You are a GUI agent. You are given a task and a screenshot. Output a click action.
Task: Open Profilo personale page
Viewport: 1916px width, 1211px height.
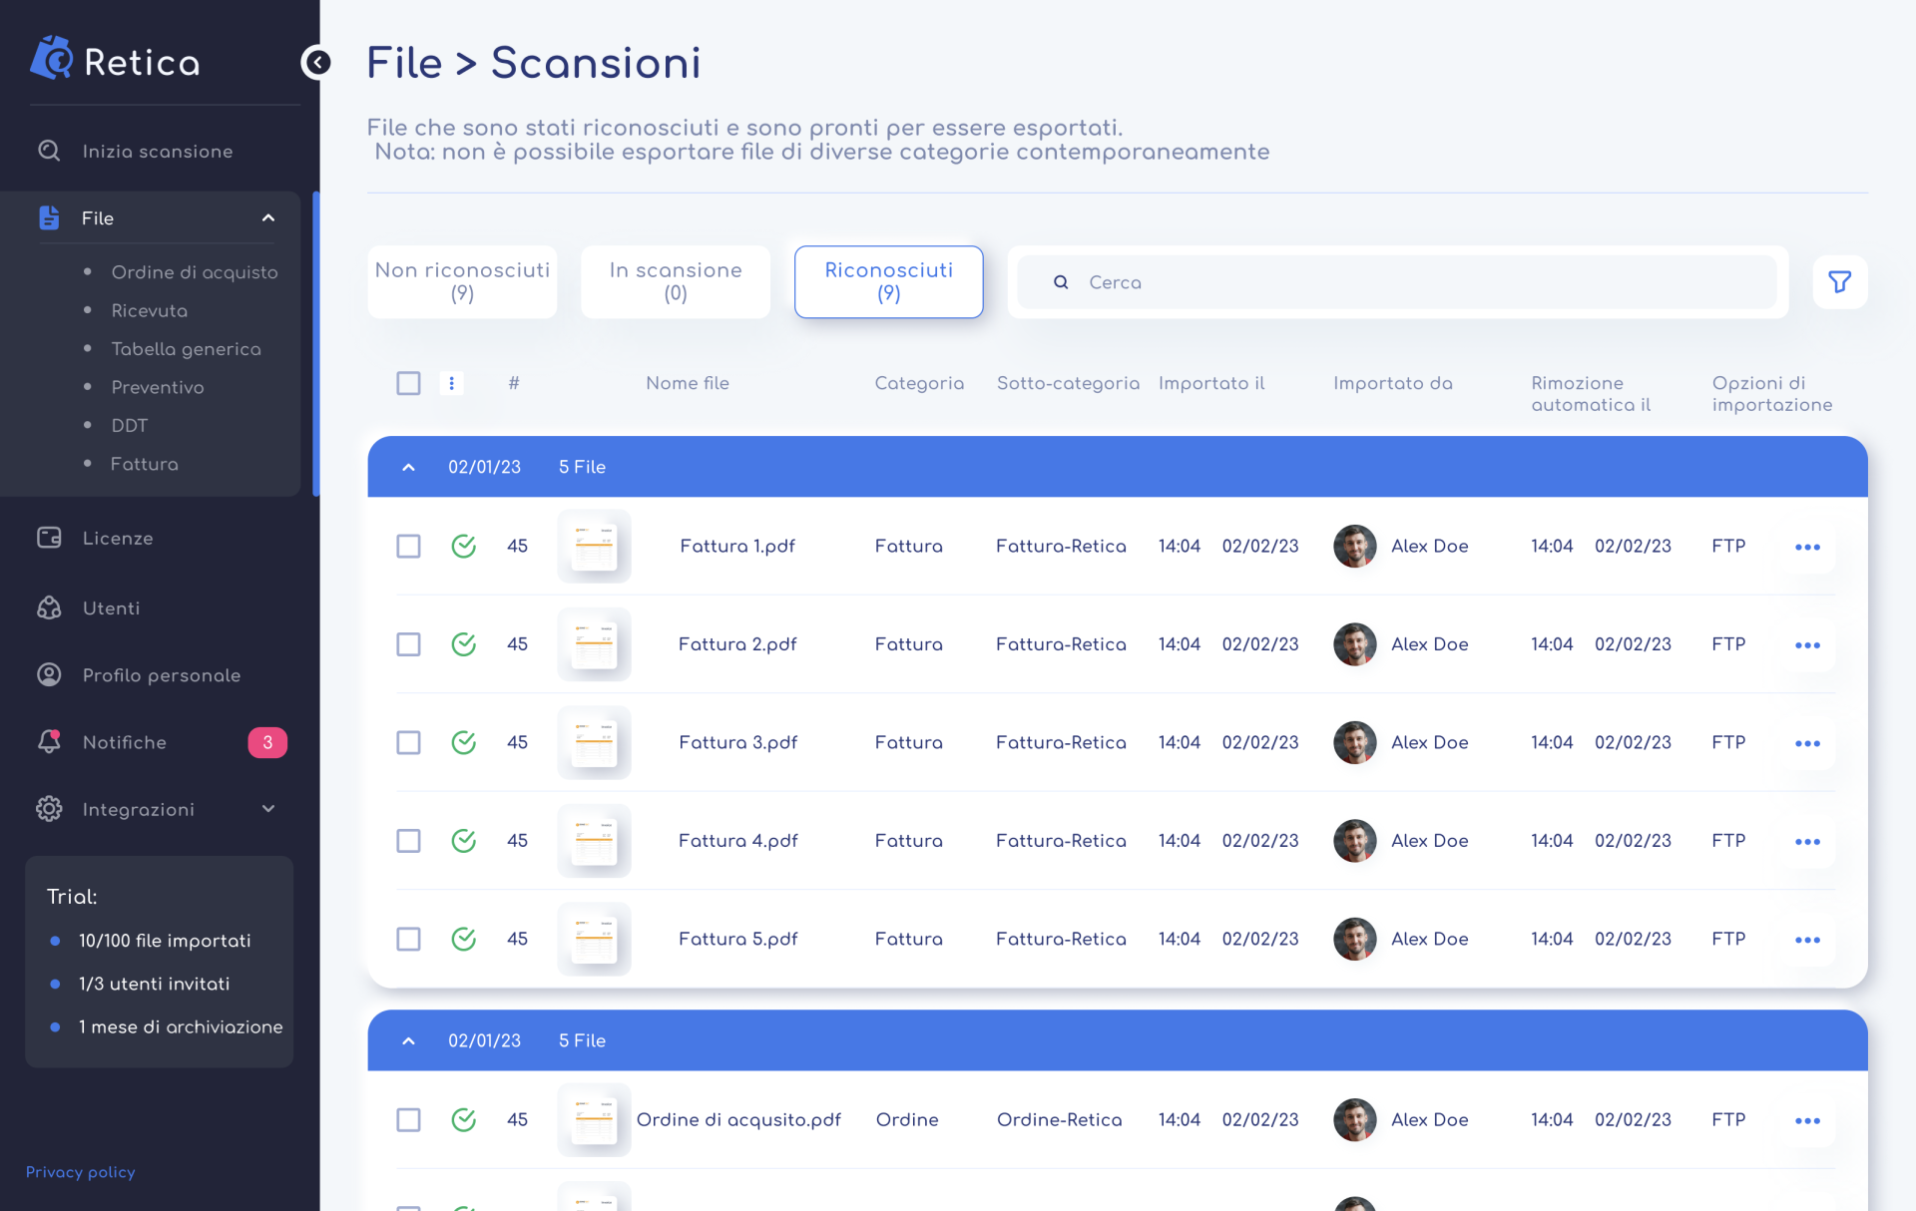[x=161, y=675]
